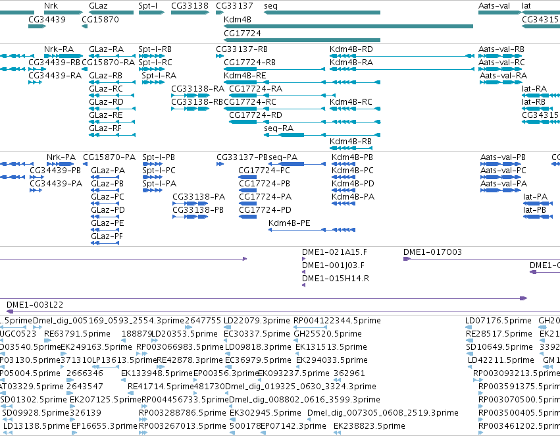Click the LD09818.3prime EST label
The height and width of the screenshot is (436, 560).
258,347
